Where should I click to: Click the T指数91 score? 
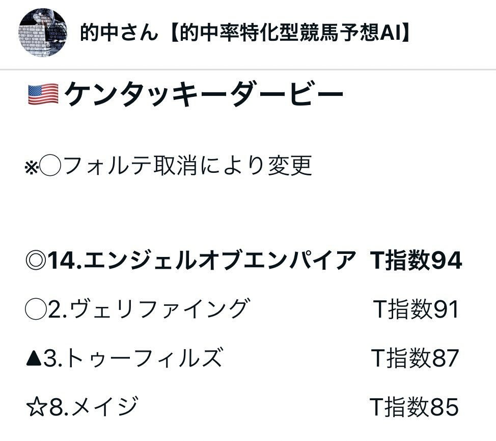pyautogui.click(x=416, y=309)
